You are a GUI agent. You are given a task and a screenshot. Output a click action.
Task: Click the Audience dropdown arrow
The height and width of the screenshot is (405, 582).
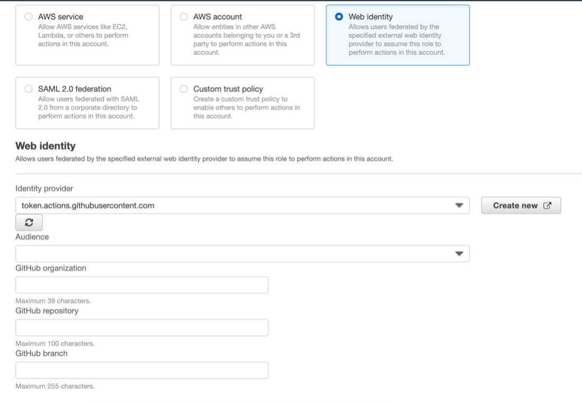pos(459,254)
